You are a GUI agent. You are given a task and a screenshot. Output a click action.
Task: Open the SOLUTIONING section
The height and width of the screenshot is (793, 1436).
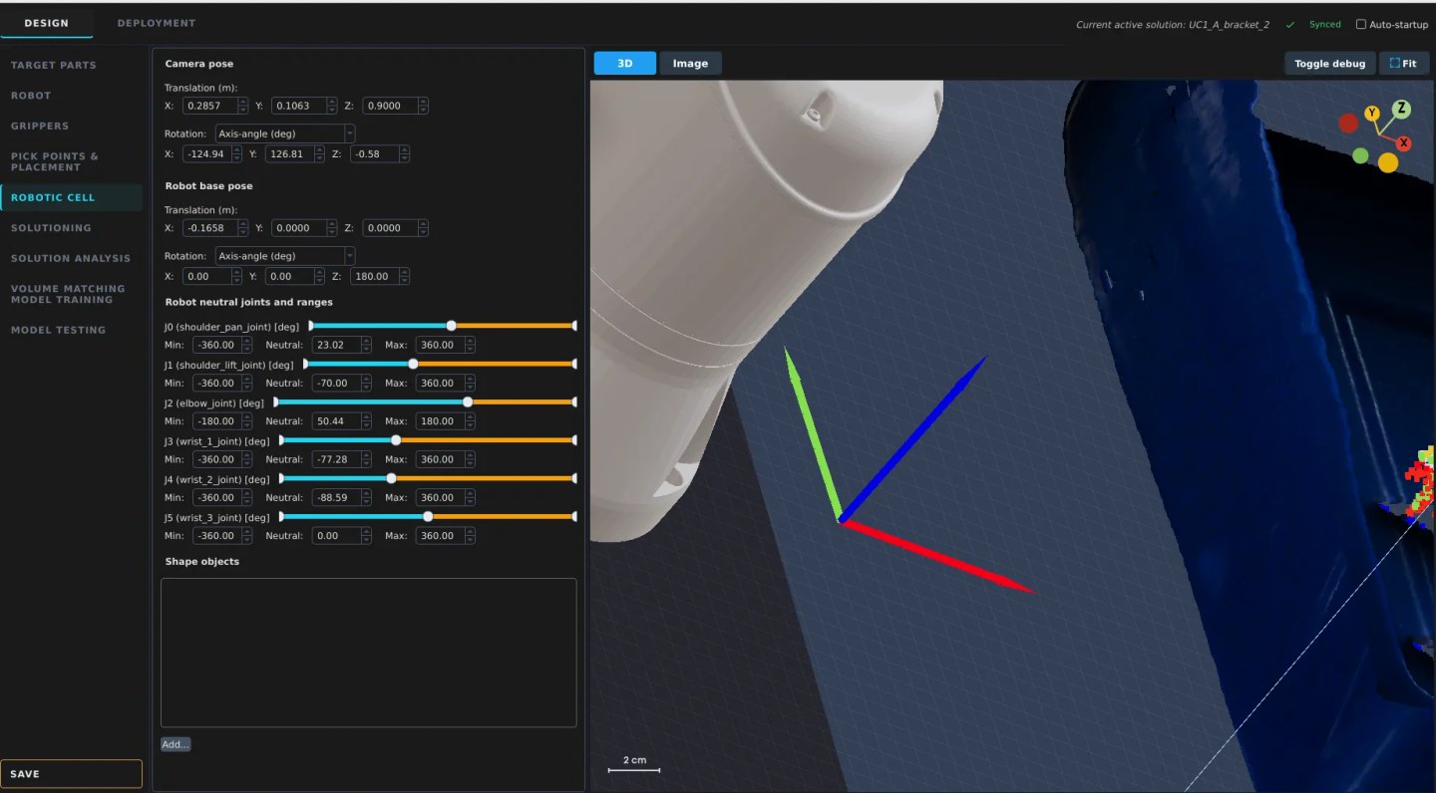51,228
